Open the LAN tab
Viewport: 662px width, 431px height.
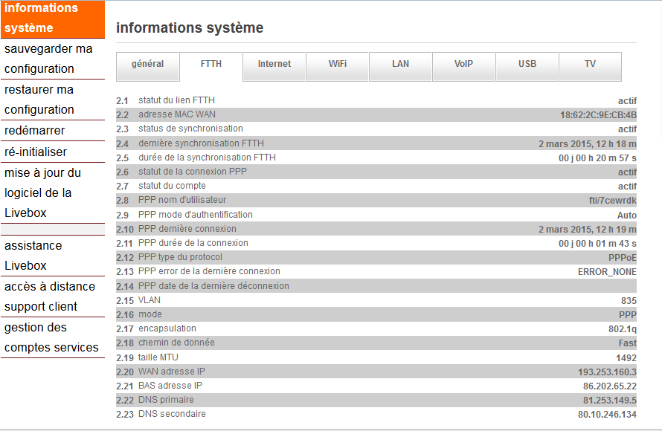click(x=401, y=65)
